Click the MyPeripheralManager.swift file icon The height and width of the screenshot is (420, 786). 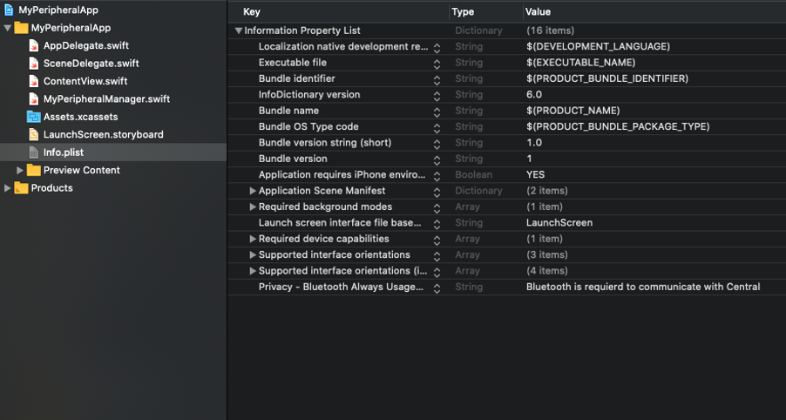pos(34,99)
